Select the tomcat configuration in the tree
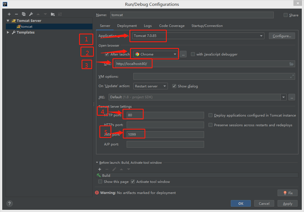The height and width of the screenshot is (212, 304). point(49,26)
